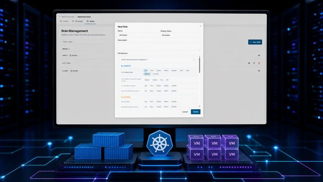Screen dimensions: 323x182
Task: Click the sort icon beside Name column
Action: (x=69, y=49)
